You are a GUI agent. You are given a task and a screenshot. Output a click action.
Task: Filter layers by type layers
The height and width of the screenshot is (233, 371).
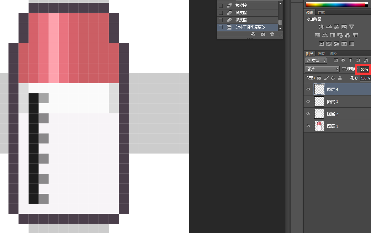coord(351,60)
